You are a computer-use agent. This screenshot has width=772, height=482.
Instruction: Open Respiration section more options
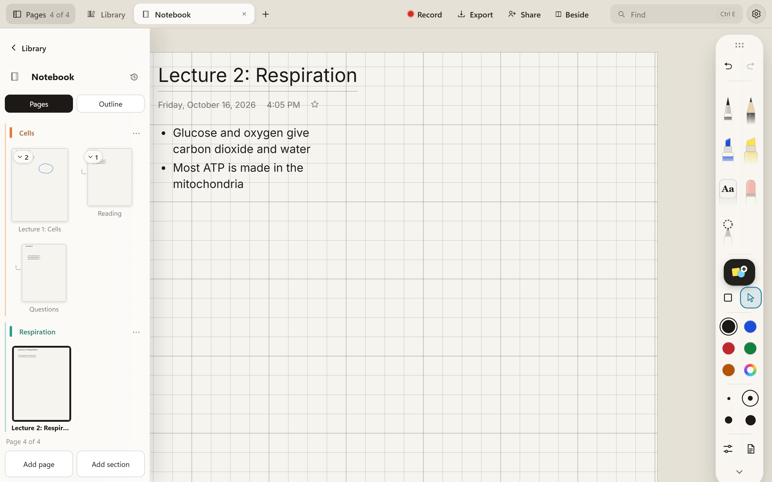pos(136,332)
